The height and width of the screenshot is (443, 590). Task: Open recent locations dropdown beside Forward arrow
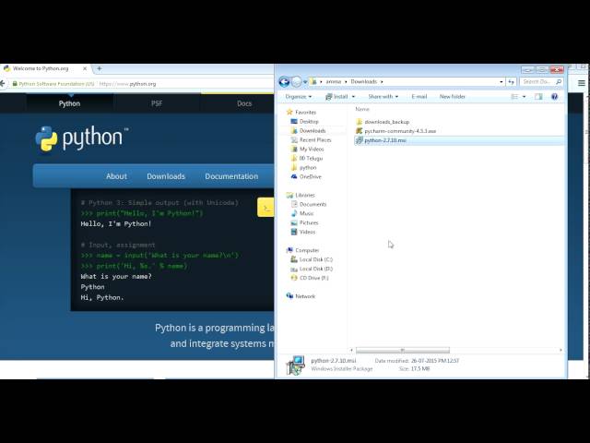305,82
